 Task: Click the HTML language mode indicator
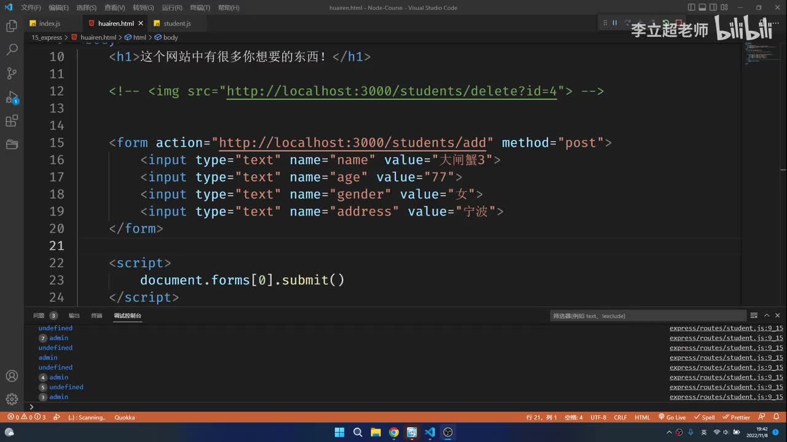click(x=642, y=417)
